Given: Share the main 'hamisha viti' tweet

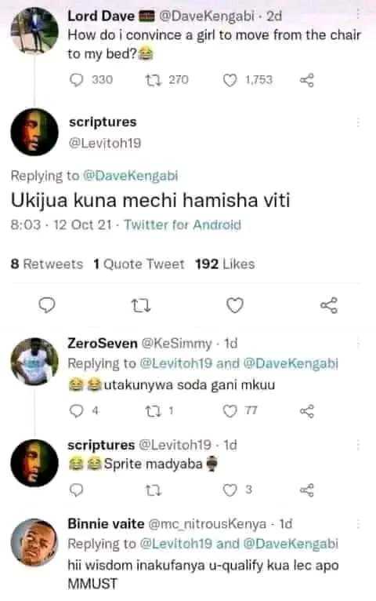Looking at the screenshot, I should coord(329,305).
